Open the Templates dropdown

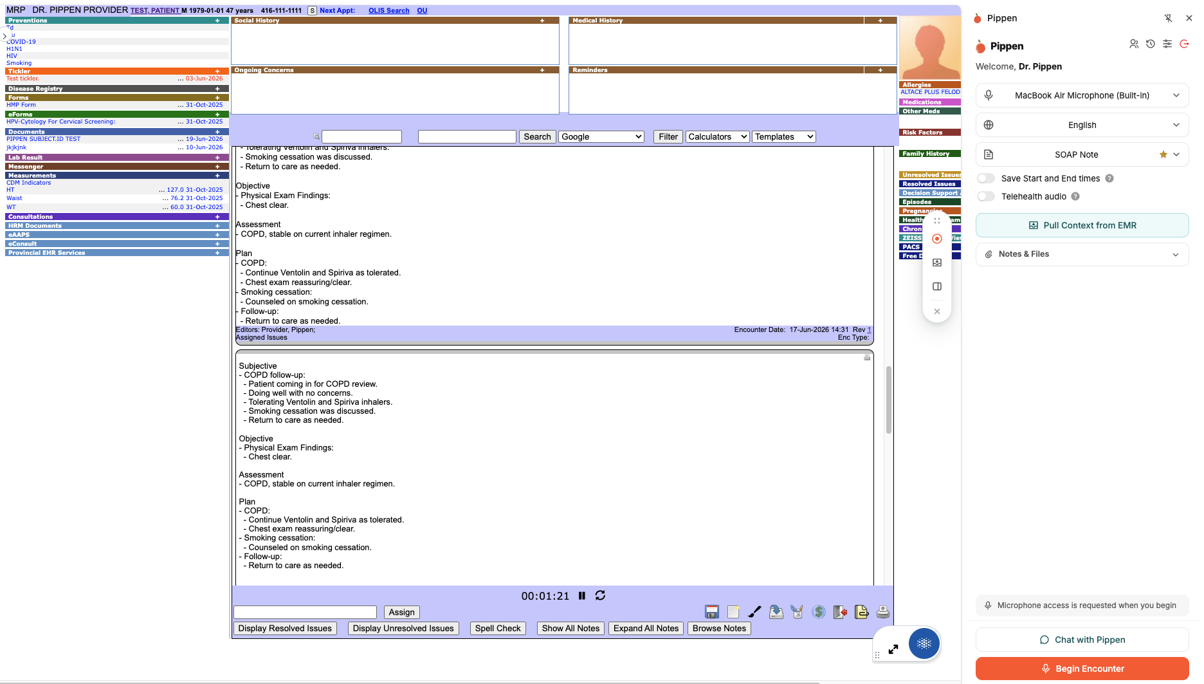click(784, 136)
